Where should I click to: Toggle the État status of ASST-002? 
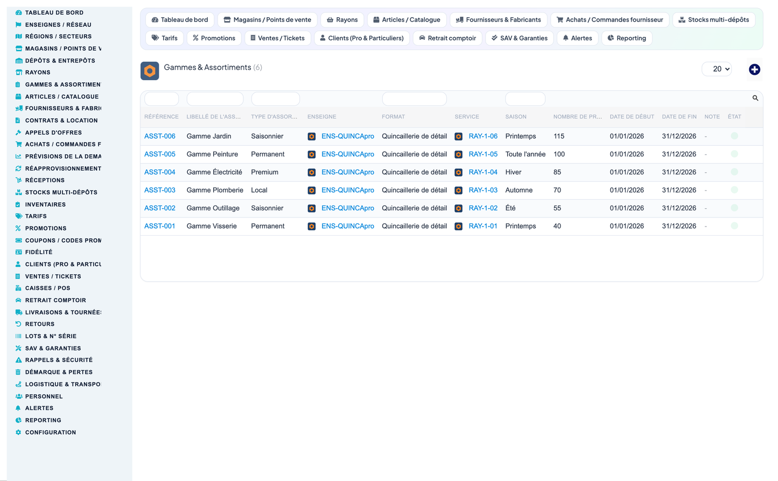pos(734,208)
